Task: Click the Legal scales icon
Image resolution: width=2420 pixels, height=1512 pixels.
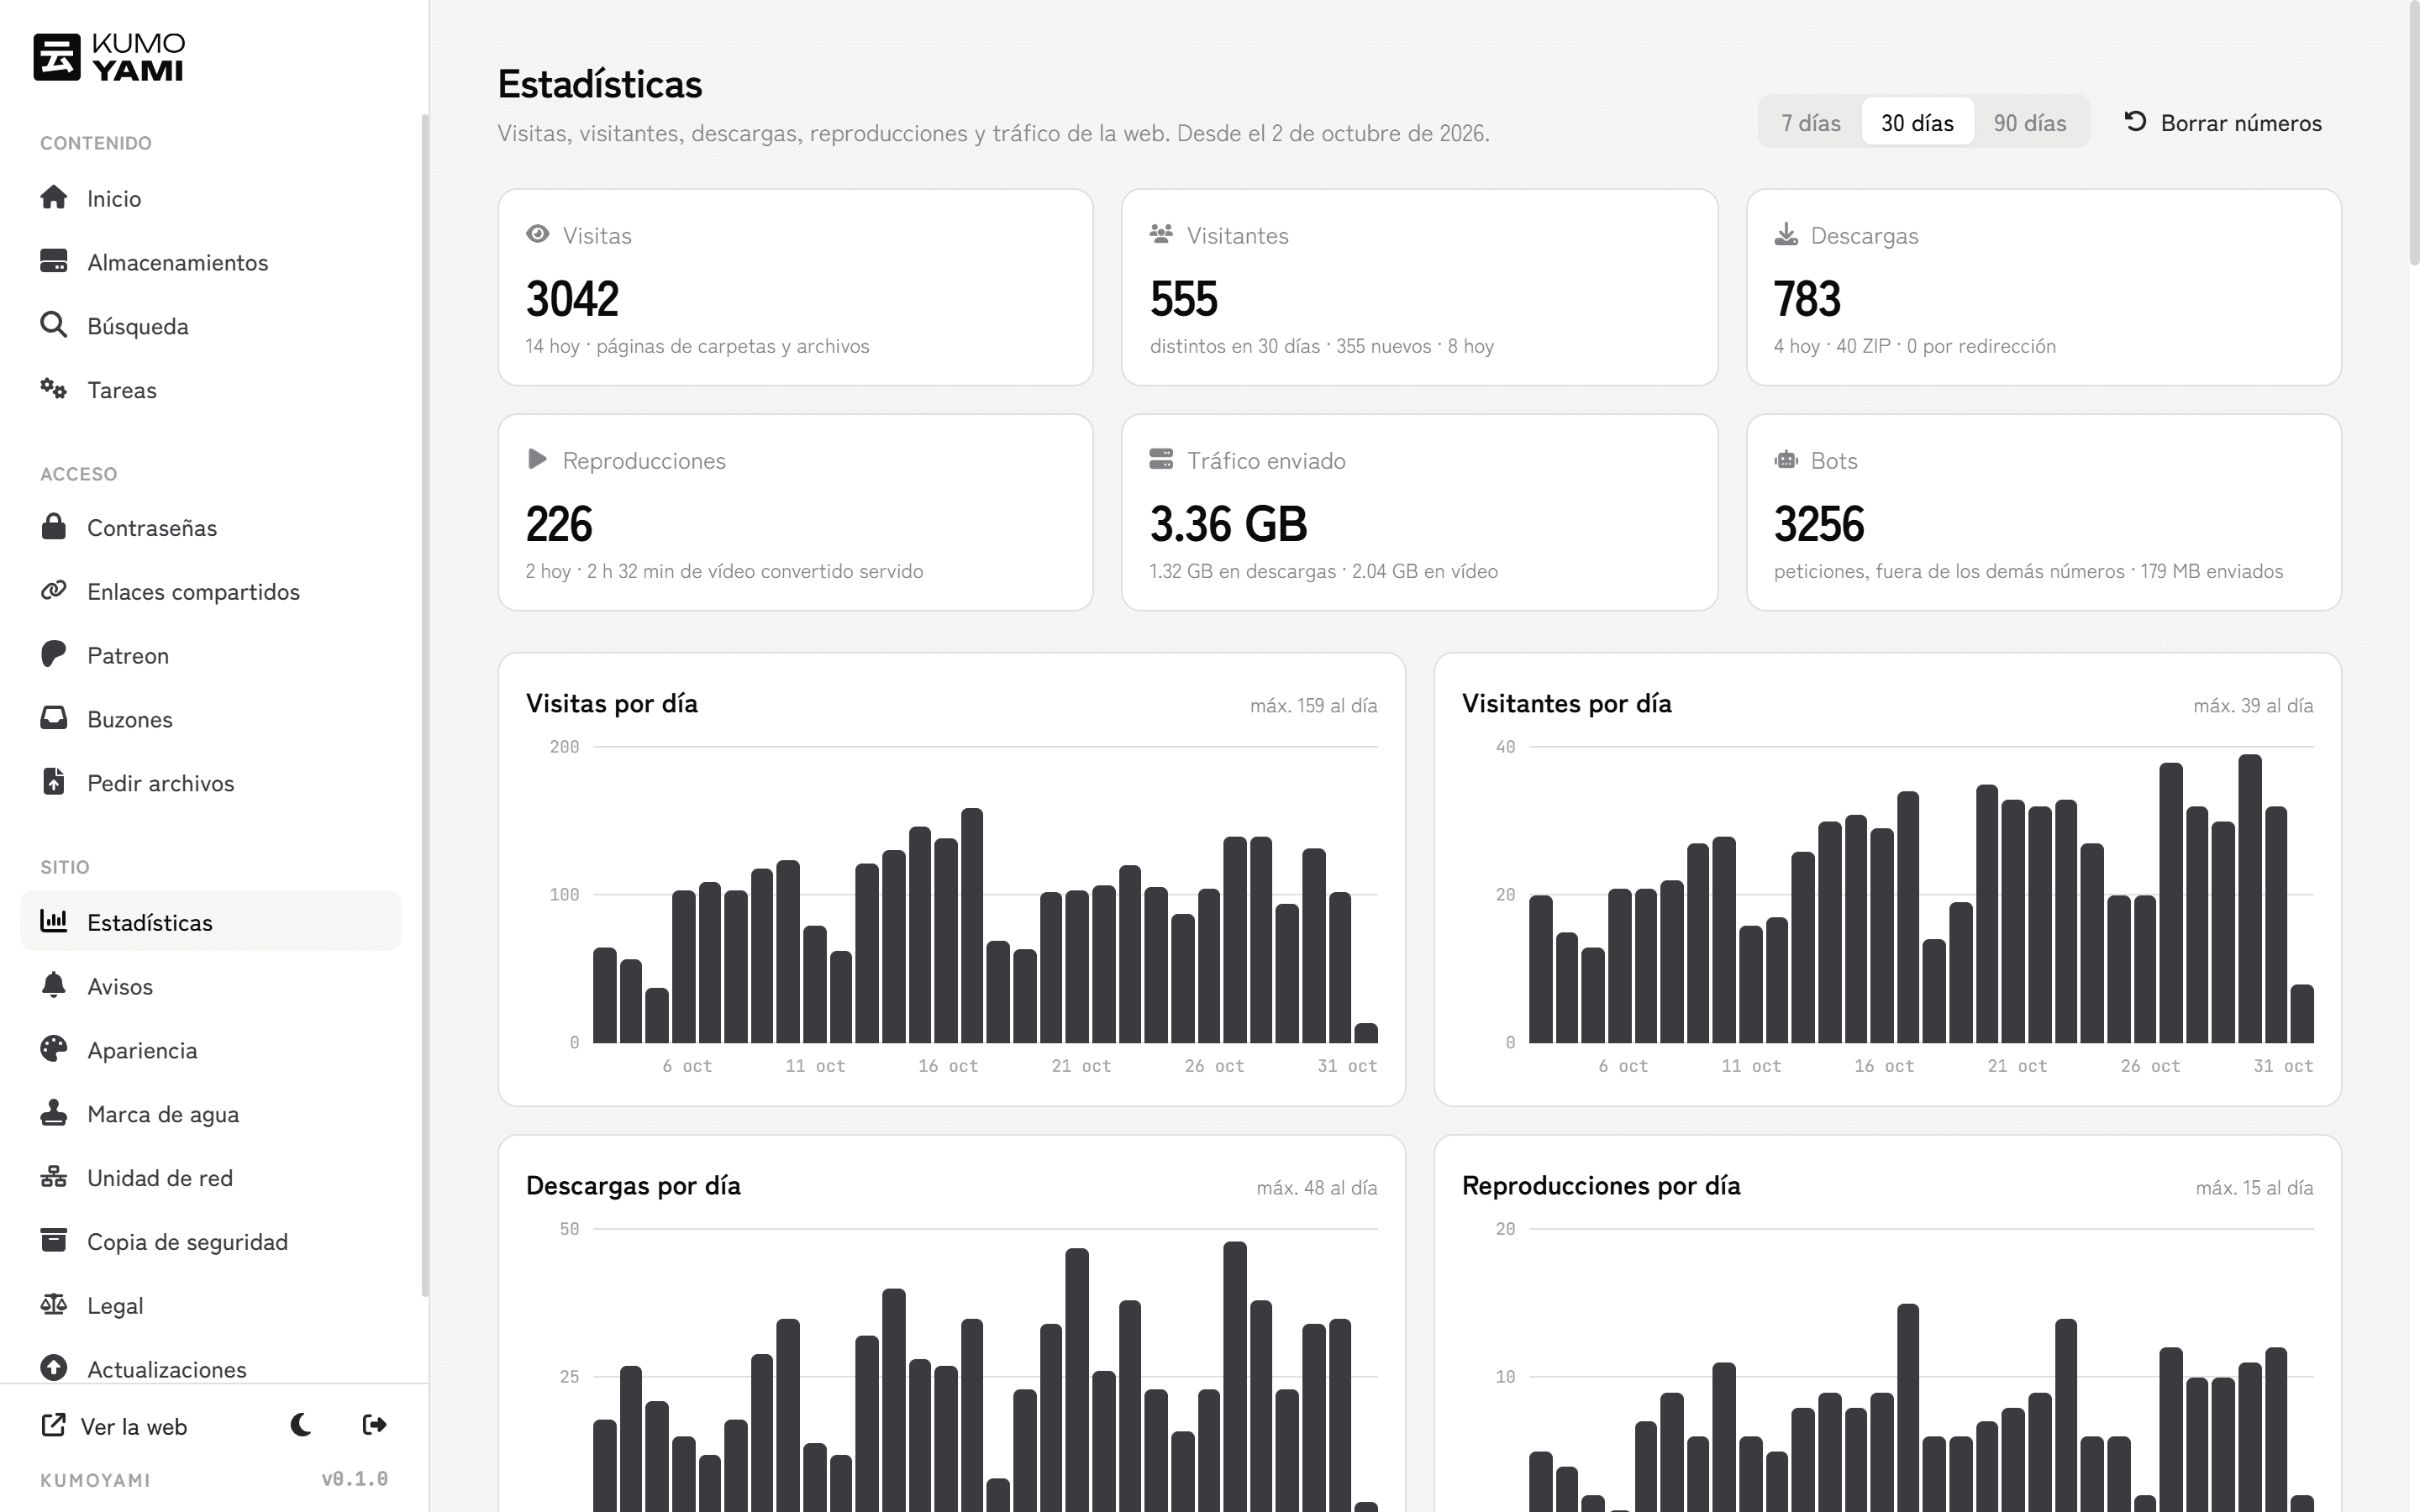Action: 54,1305
